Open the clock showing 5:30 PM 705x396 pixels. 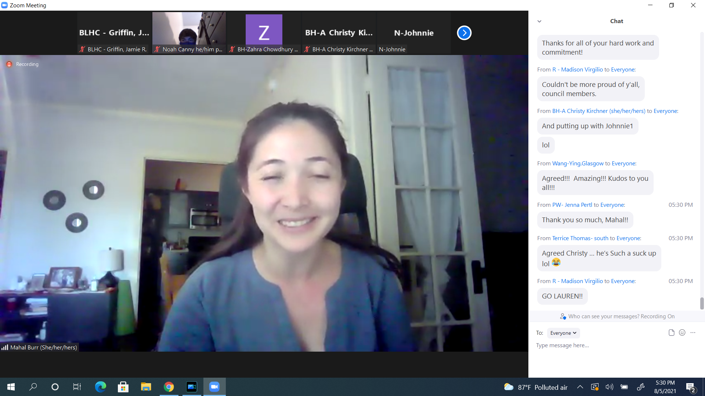coord(665,387)
